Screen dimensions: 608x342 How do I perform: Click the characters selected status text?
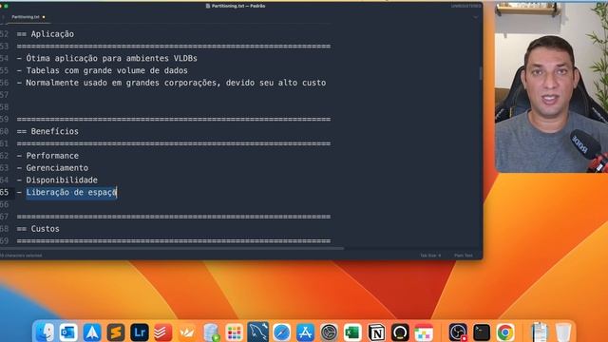pos(21,256)
